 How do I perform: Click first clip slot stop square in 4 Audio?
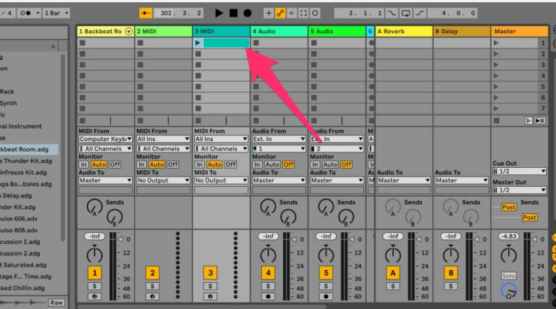256,43
